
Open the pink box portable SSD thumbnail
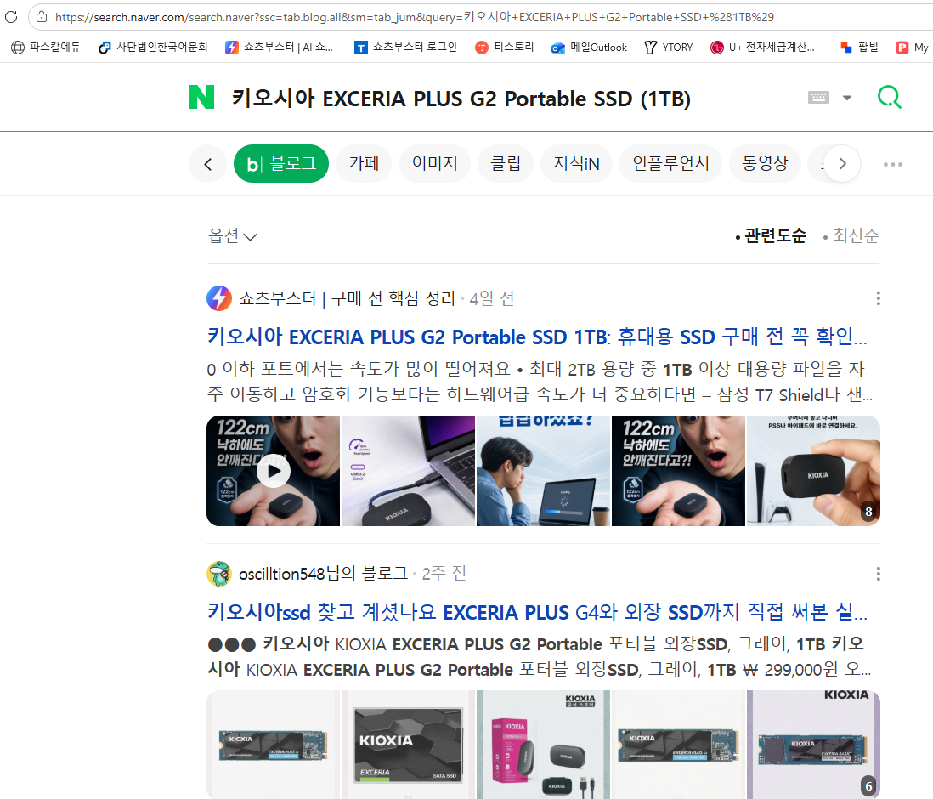tap(543, 745)
